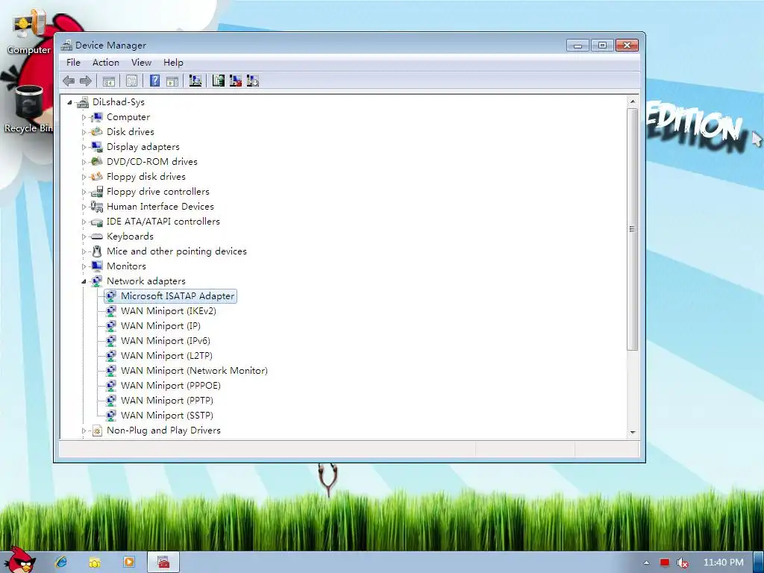Click the Show desktop button on taskbar
The height and width of the screenshot is (573, 764).
tap(759, 563)
